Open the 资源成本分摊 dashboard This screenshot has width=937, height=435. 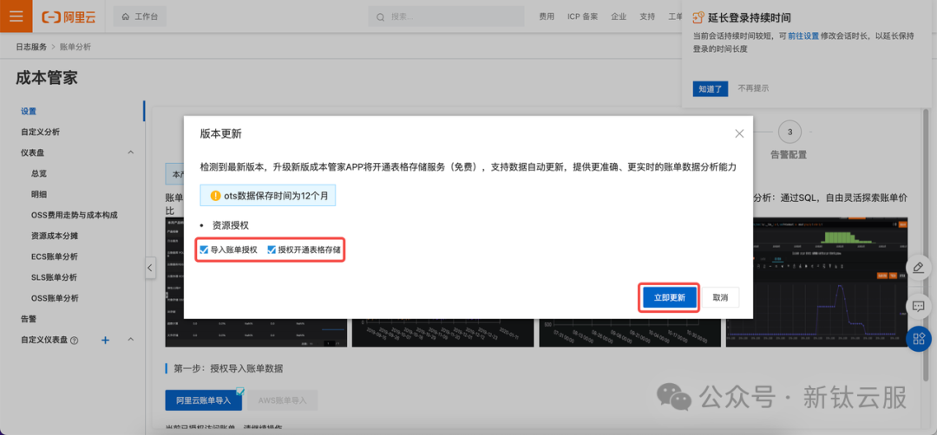[55, 236]
